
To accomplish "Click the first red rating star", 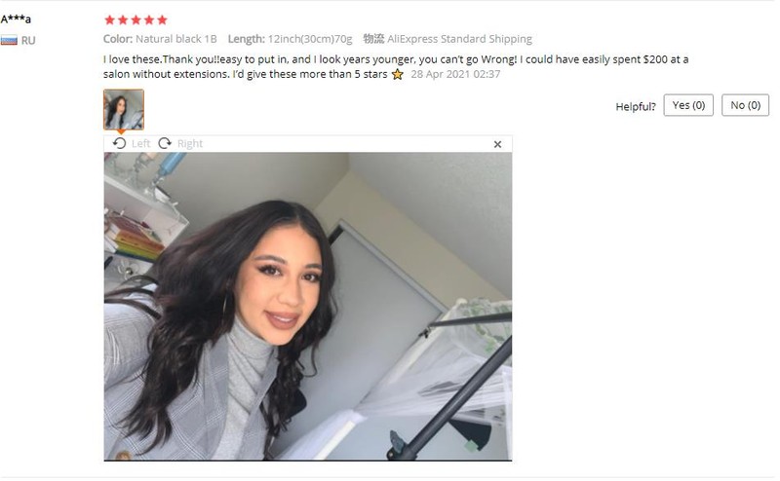I will pyautogui.click(x=110, y=19).
